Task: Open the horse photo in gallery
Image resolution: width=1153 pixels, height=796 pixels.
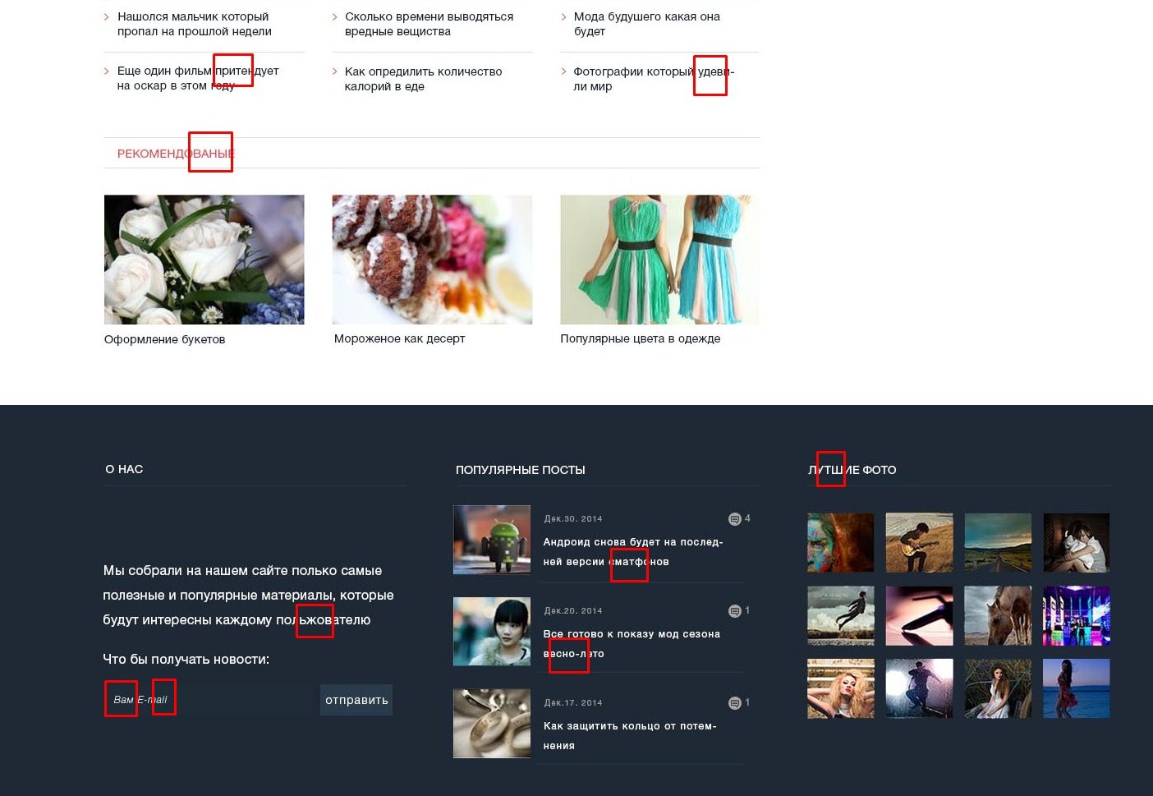Action: pos(998,615)
